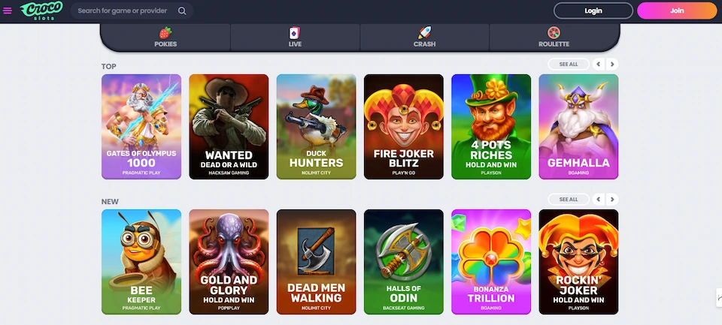This screenshot has height=325, width=722.
Task: Open Duck Hunters game tile
Action: point(317,127)
